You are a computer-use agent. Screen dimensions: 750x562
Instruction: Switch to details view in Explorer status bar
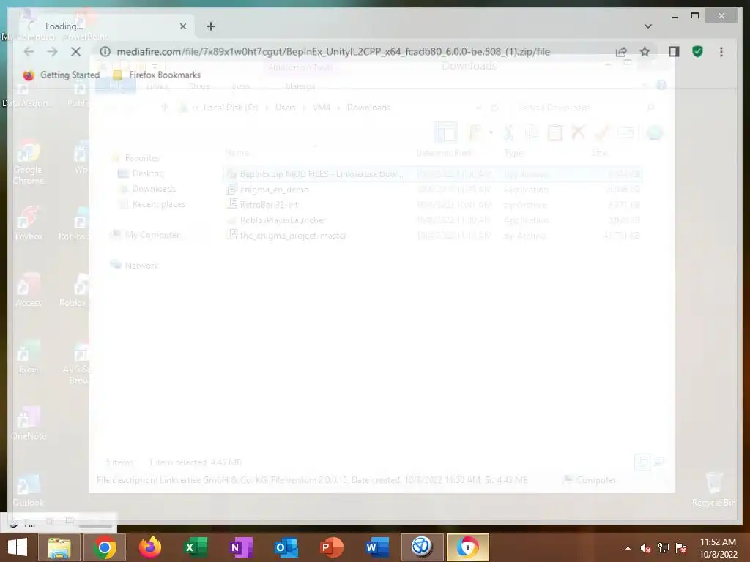[642, 462]
